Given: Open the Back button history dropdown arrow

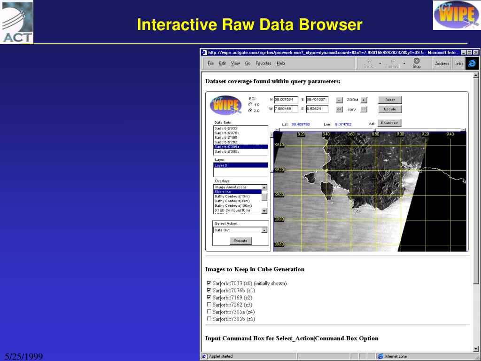Looking at the screenshot, I should (x=380, y=63).
